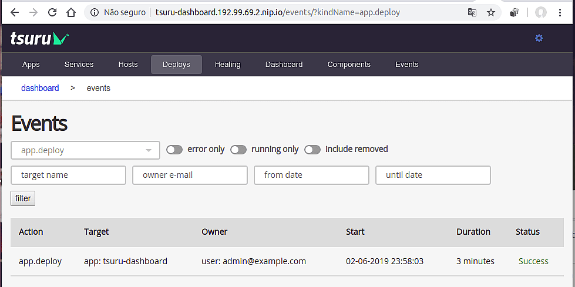Viewport: 575px width, 287px height.
Task: Bookmark this page with star icon
Action: point(490,12)
